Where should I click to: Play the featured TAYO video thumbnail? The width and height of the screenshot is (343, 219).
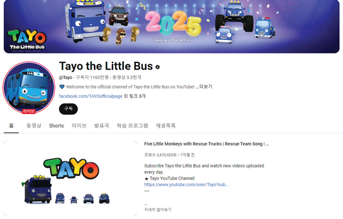click(70, 178)
